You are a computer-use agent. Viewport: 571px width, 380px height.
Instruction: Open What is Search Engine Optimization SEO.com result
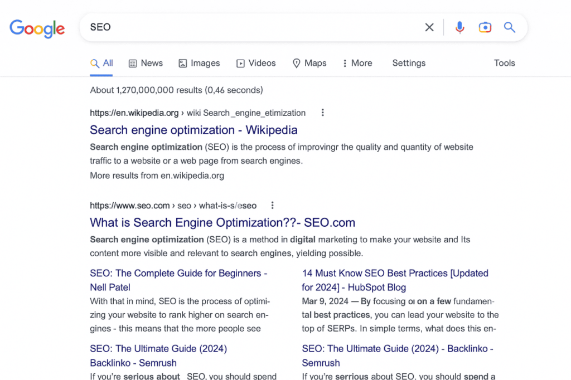222,222
